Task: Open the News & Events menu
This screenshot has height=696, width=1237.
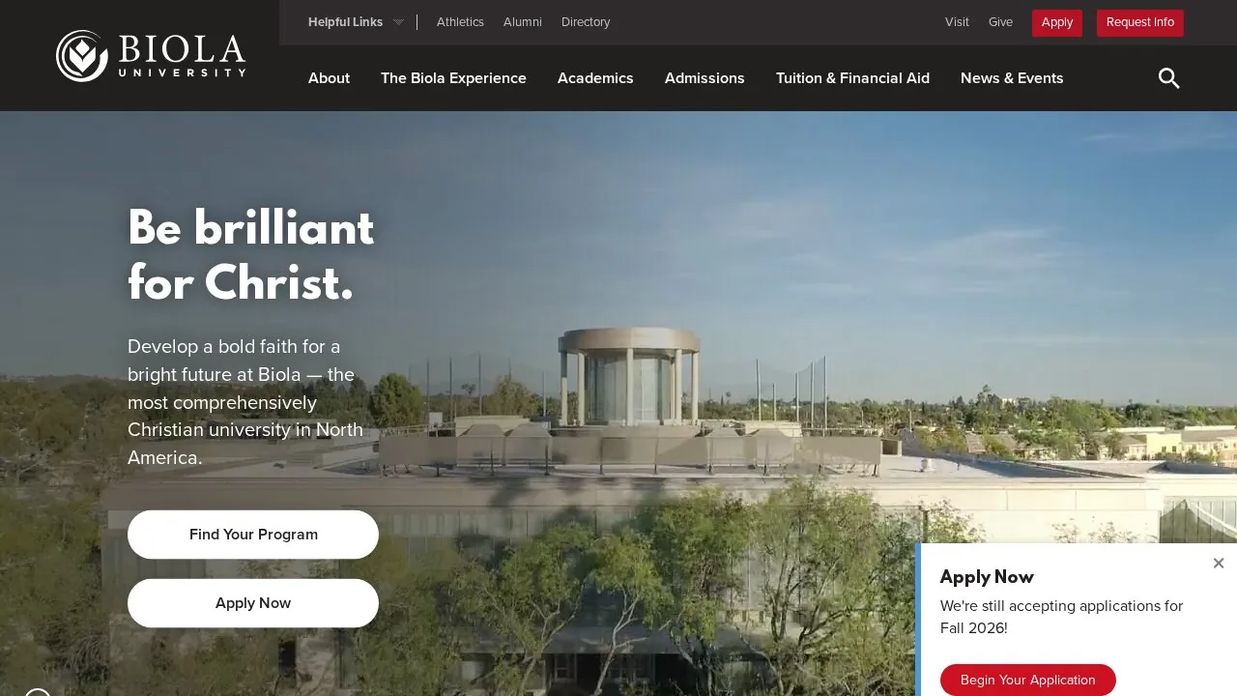Action: (x=1012, y=78)
